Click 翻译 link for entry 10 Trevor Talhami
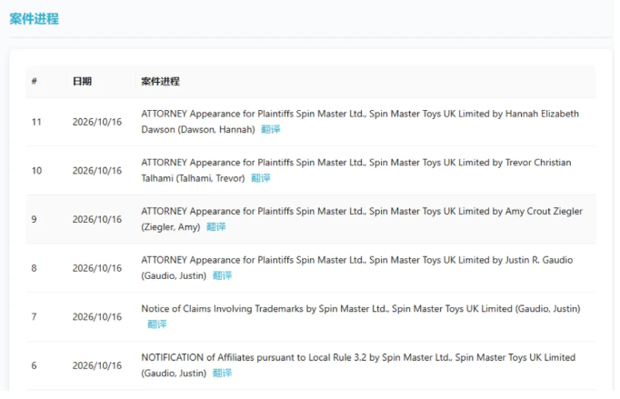The width and height of the screenshot is (620, 399). 261,178
